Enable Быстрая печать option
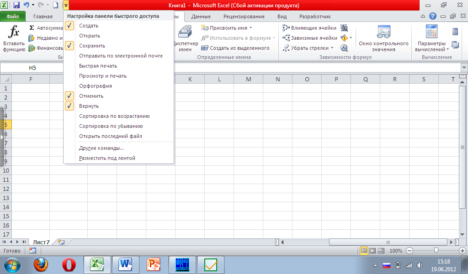Image resolution: width=468 pixels, height=274 pixels. [x=118, y=66]
